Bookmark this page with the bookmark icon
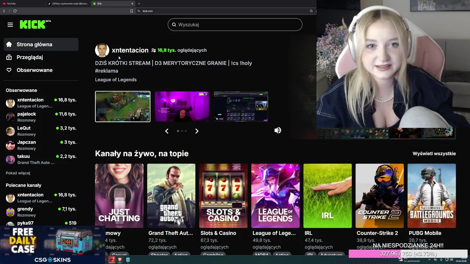Image resolution: width=470 pixels, height=264 pixels. click(131, 11)
